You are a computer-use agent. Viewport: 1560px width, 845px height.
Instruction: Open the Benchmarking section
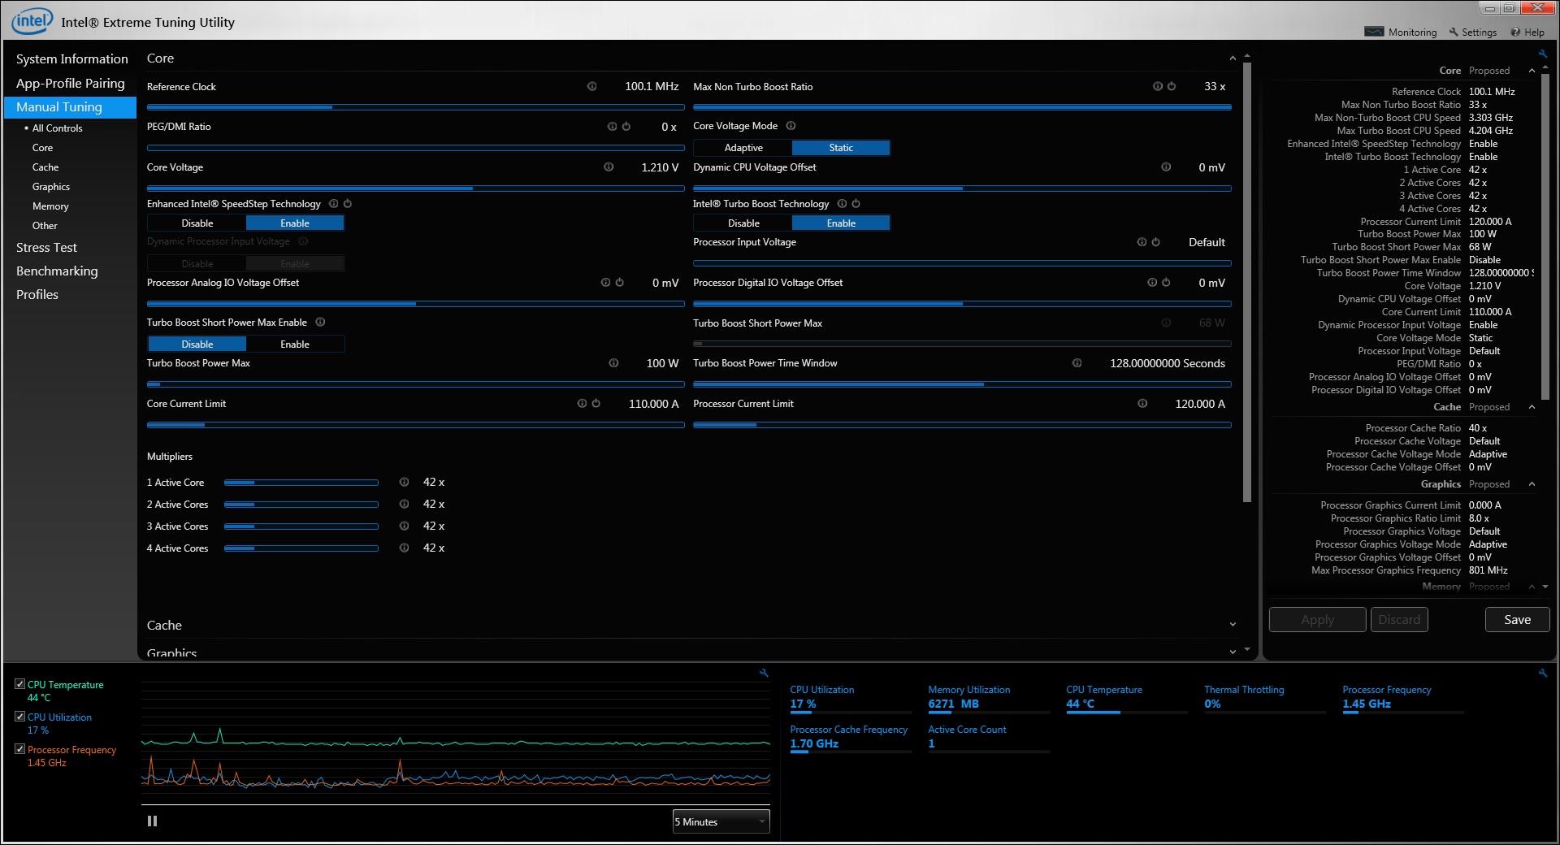coord(56,271)
